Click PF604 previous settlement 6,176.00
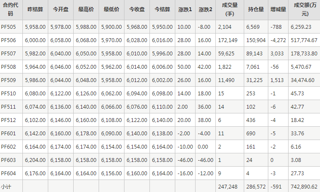 point(35,173)
